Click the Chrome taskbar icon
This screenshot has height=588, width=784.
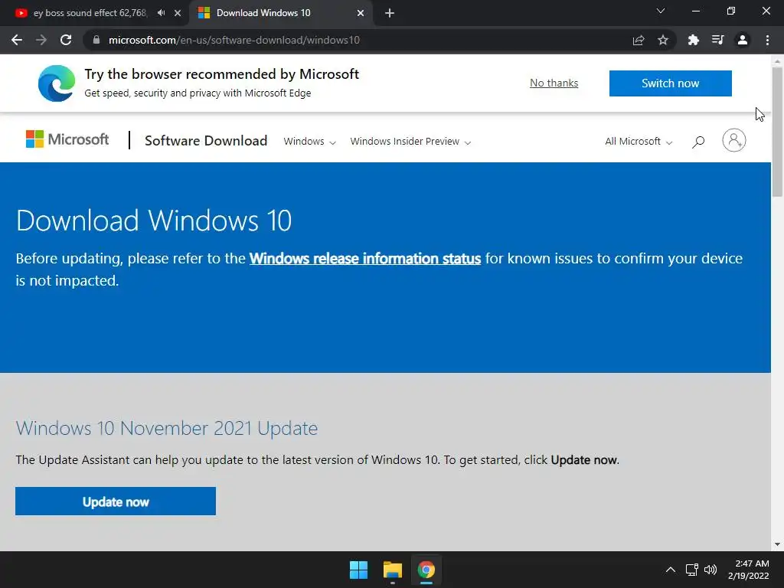(426, 570)
